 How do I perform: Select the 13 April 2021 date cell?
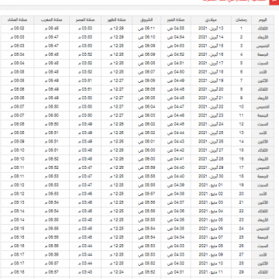pyautogui.click(x=211, y=29)
